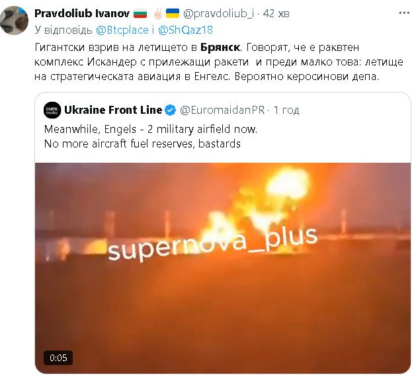Click the Ukrainian flag emoji
This screenshot has width=416, height=377.
(173, 13)
